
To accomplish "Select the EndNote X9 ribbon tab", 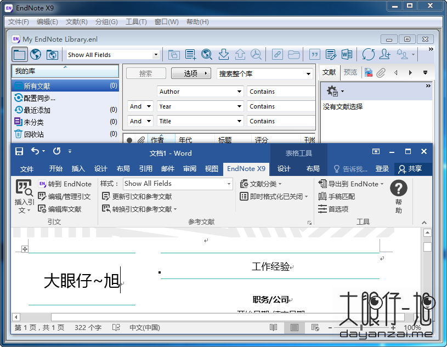I will coord(246,169).
